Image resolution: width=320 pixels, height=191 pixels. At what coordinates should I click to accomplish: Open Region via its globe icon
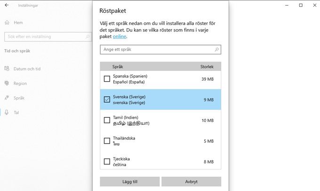tap(7, 83)
